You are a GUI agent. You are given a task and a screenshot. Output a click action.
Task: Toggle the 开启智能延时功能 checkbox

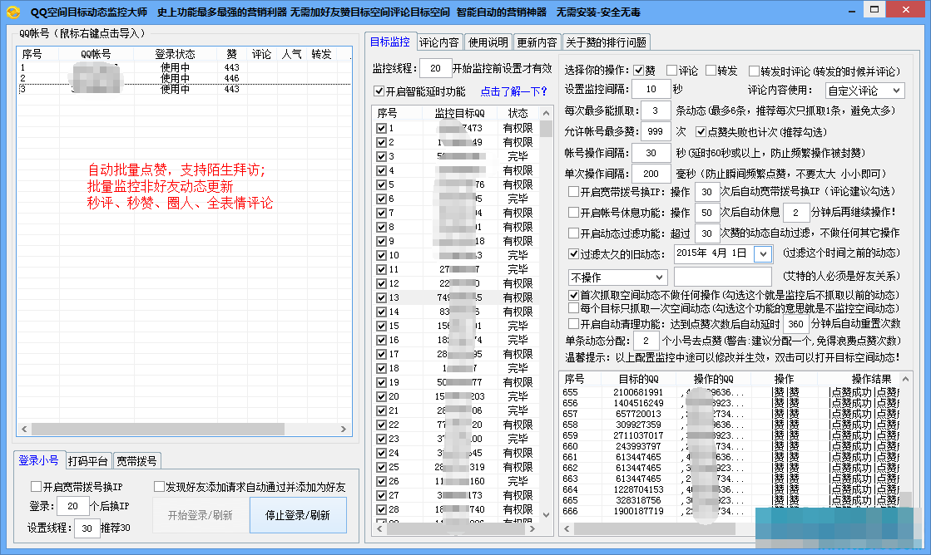coord(379,91)
